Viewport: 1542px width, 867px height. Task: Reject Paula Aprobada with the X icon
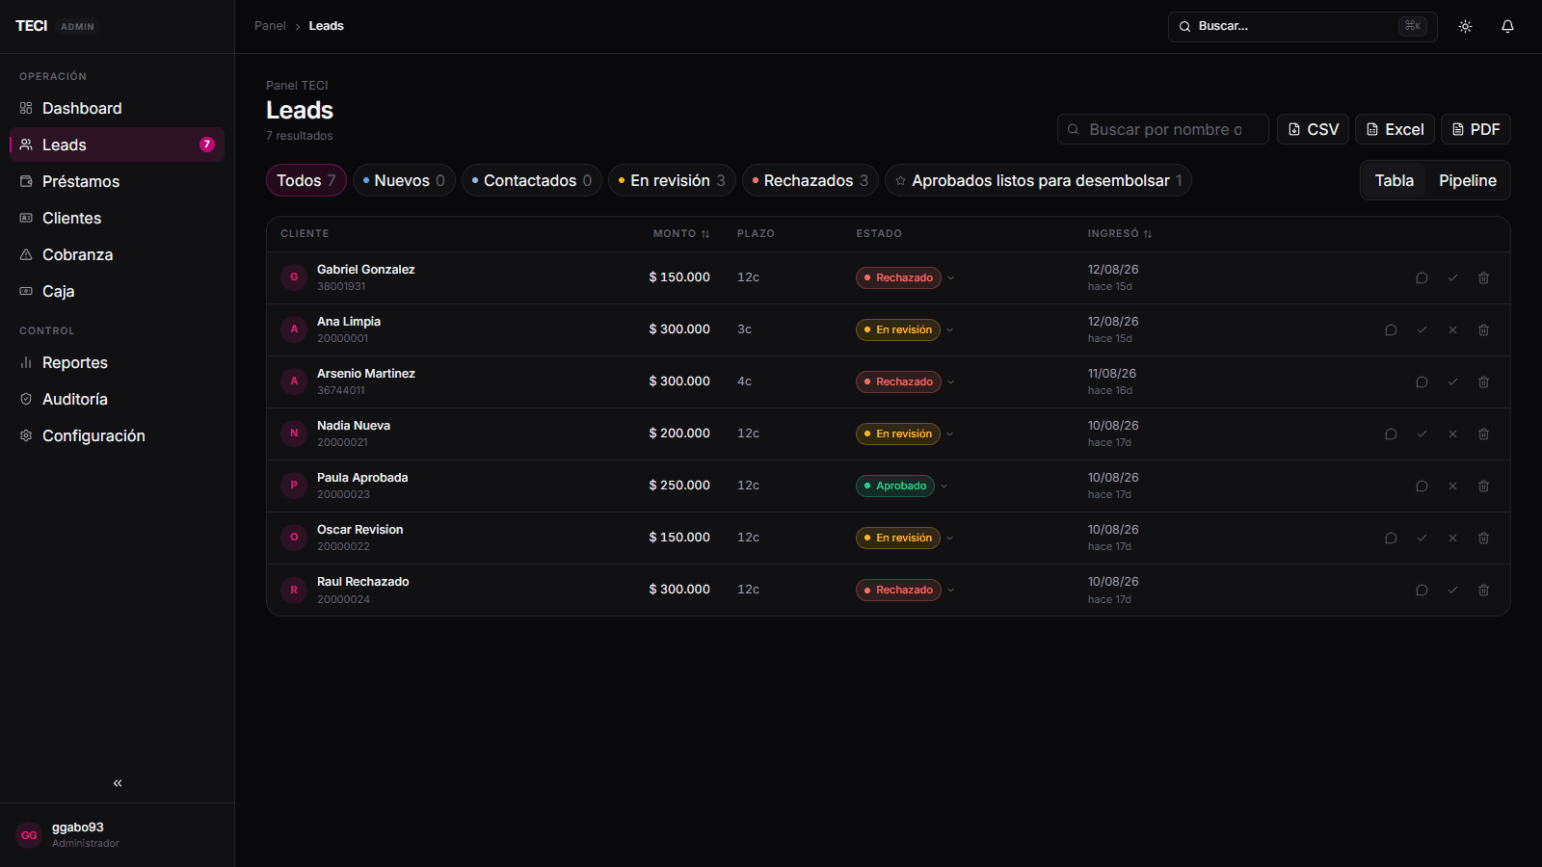click(1452, 486)
